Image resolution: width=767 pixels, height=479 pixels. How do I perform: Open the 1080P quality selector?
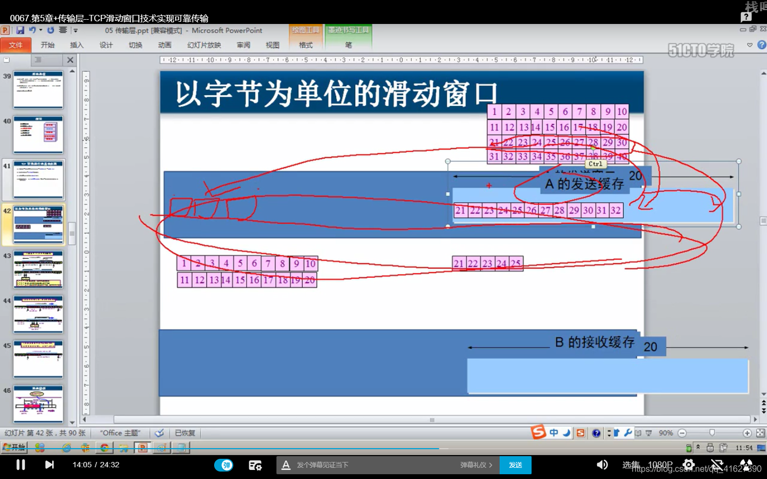[x=660, y=465]
